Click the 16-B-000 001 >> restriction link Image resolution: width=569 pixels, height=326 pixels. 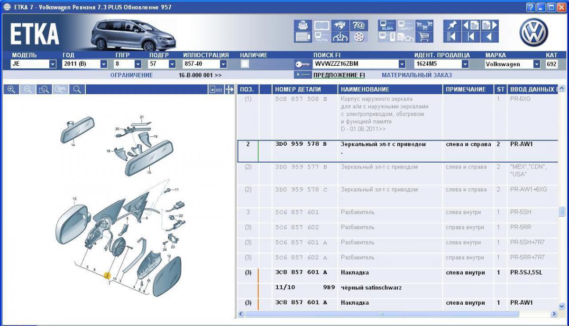[200, 75]
